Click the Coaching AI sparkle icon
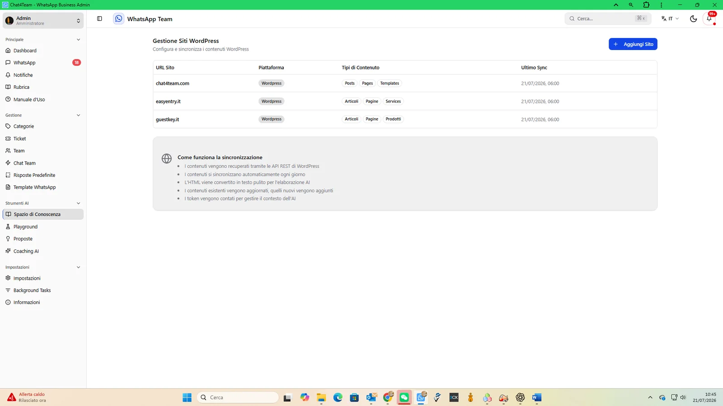 (x=8, y=251)
